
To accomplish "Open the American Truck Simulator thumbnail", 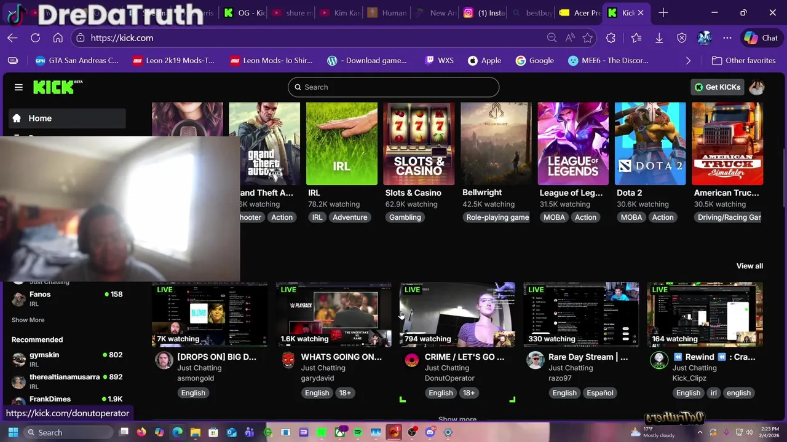I will click(x=727, y=144).
